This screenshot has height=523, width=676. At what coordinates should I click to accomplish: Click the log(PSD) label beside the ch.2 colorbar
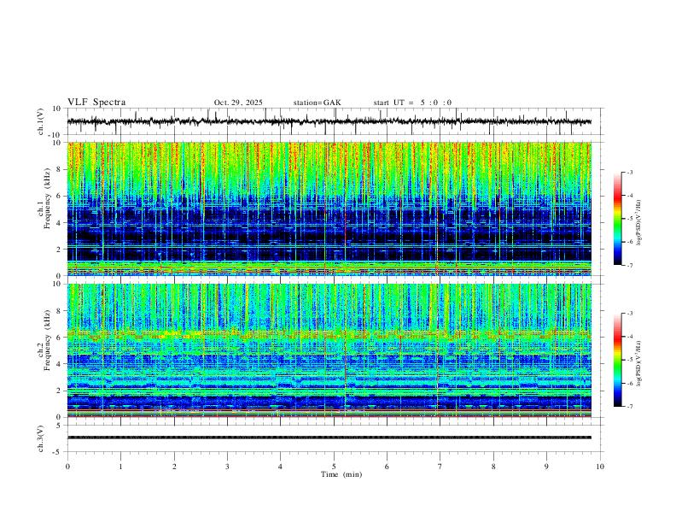tap(639, 364)
